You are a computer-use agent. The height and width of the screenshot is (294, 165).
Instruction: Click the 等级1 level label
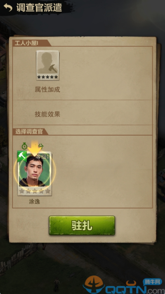point(42,157)
